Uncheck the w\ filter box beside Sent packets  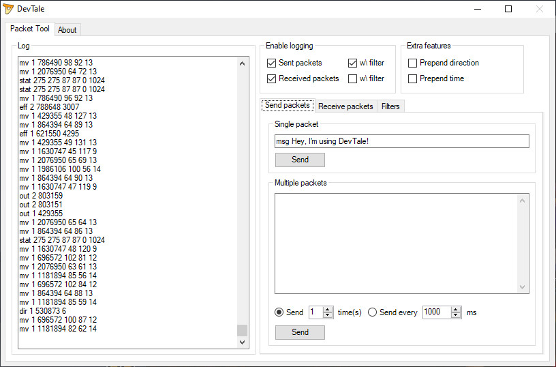click(352, 63)
